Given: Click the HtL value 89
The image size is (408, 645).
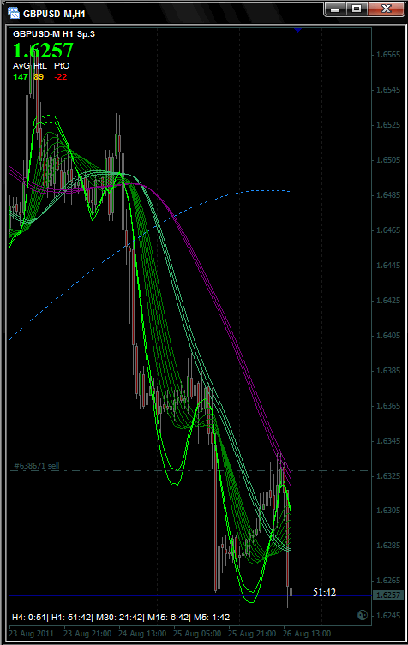Looking at the screenshot, I should 39,76.
